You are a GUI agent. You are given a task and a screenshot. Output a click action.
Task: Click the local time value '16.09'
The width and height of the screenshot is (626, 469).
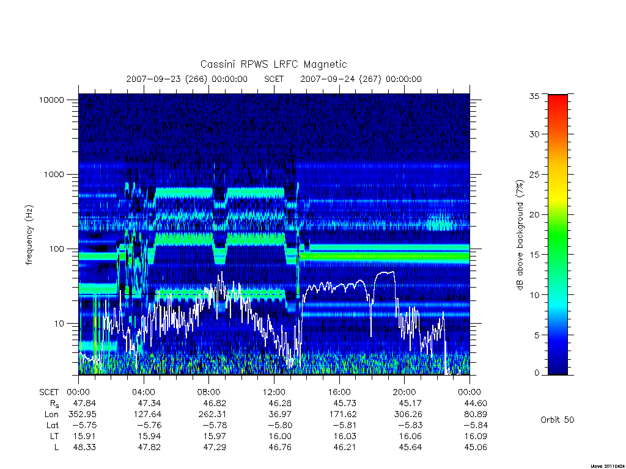point(476,436)
